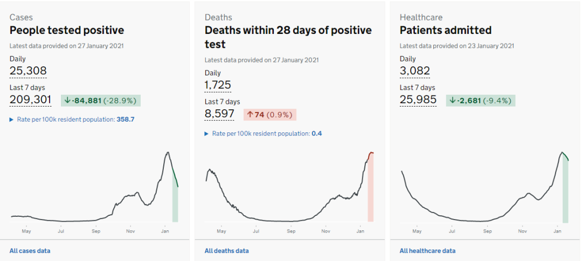
Task: Click the deaths trend chart red shaded area
Action: tap(370, 194)
